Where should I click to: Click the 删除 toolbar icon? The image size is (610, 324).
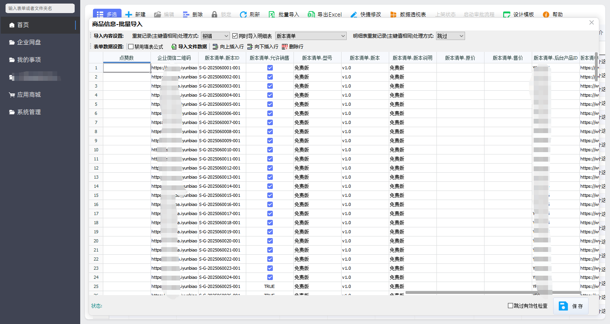coord(186,15)
